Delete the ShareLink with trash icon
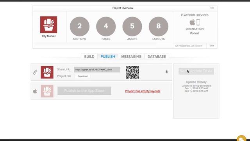The image size is (250, 141). (166, 72)
